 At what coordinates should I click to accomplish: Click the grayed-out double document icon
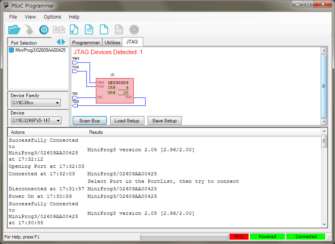pyautogui.click(x=59, y=30)
